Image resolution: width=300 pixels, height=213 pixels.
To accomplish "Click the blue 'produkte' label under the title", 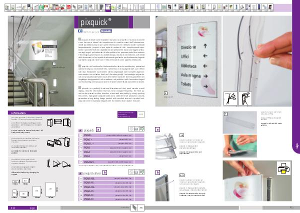I will coord(106,31).
